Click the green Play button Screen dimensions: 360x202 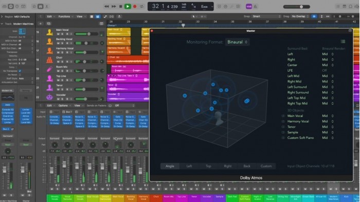click(128, 6)
